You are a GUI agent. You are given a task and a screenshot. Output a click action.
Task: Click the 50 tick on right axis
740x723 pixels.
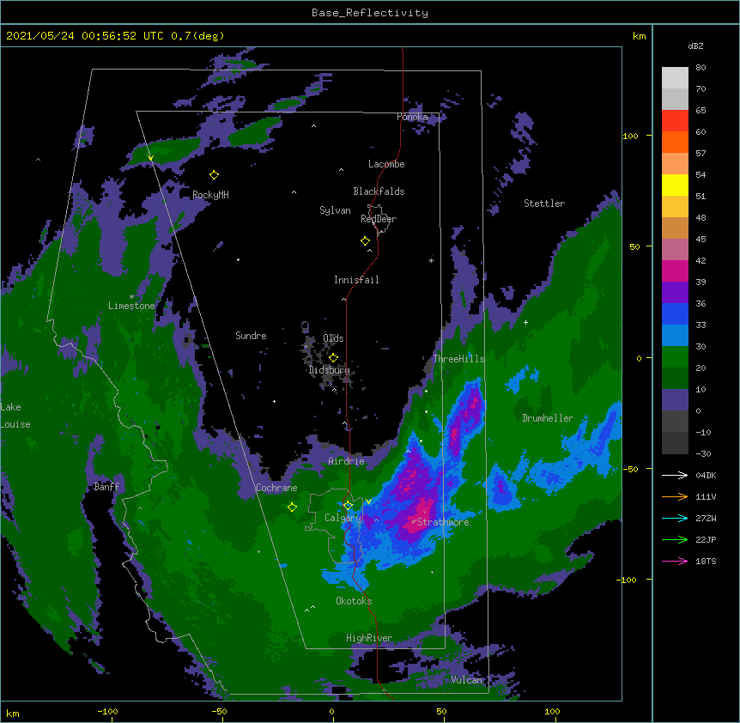(x=634, y=246)
